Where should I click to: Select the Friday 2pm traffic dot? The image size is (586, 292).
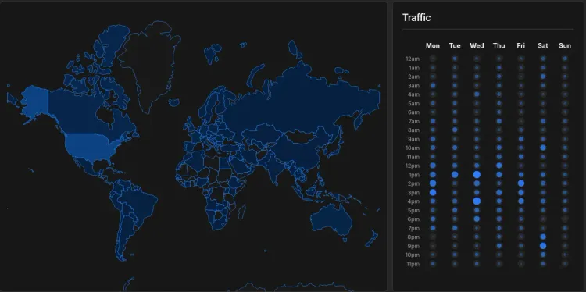(x=520, y=183)
